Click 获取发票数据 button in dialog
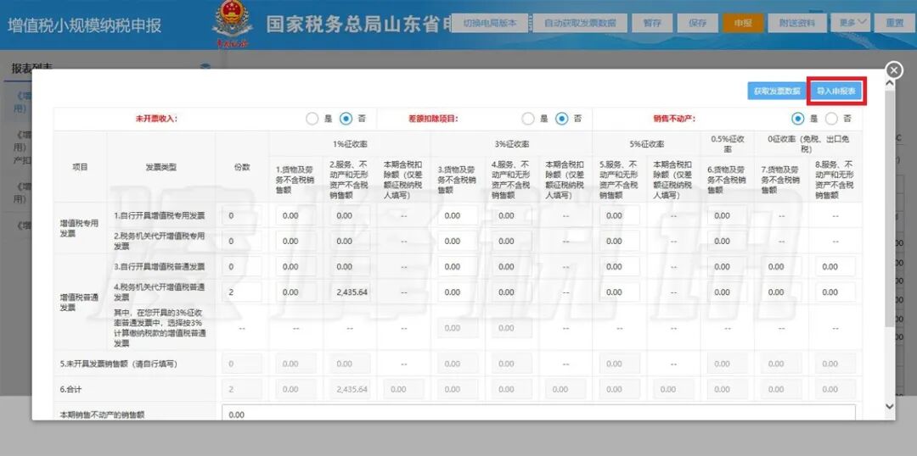 click(777, 91)
